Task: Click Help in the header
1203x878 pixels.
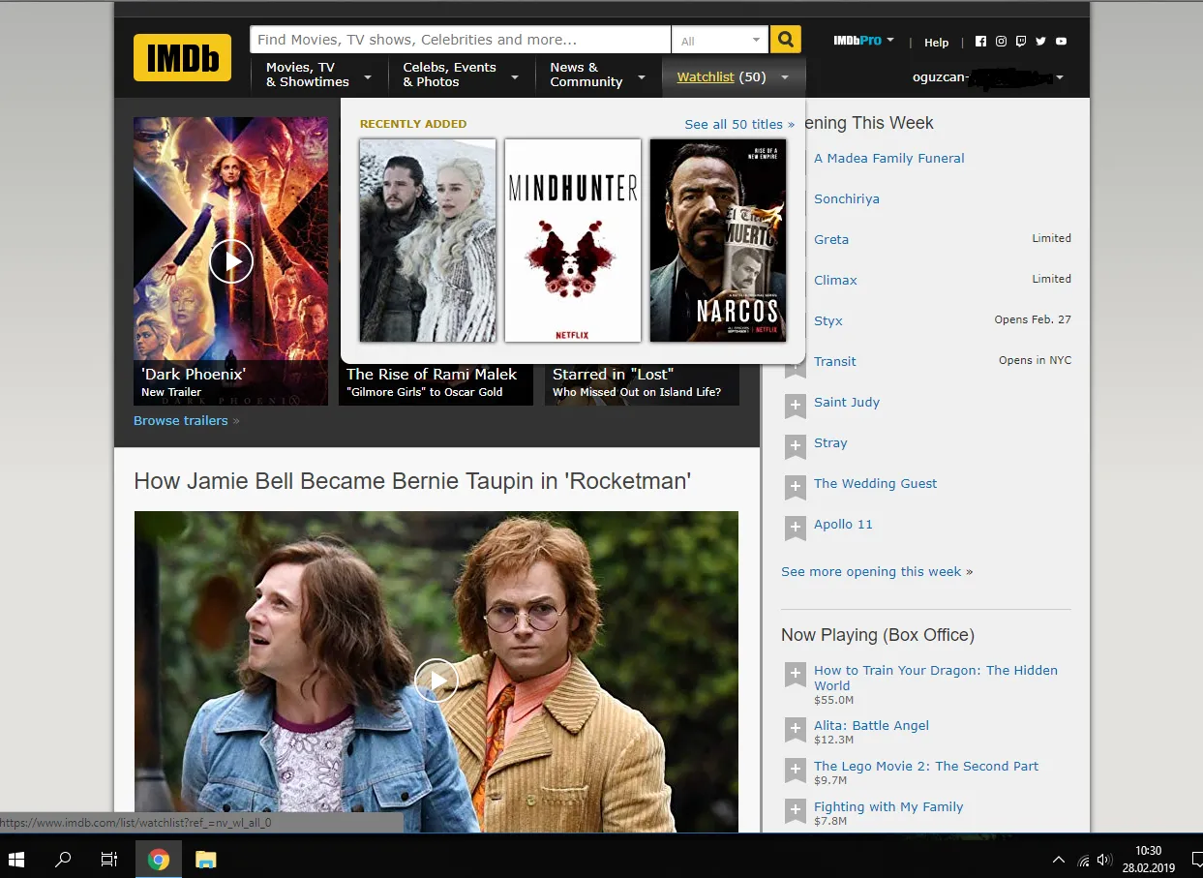Action: [936, 43]
